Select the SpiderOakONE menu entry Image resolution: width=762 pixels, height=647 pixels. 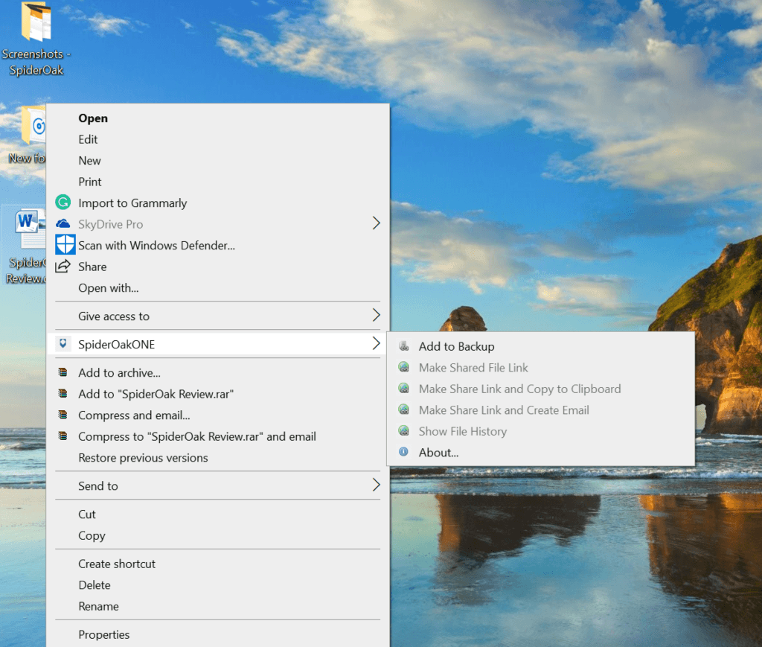click(218, 344)
